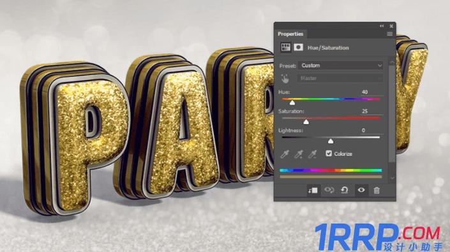450x252 pixels.
Task: Select the subtract from sample eyedropper
Action: 312,154
